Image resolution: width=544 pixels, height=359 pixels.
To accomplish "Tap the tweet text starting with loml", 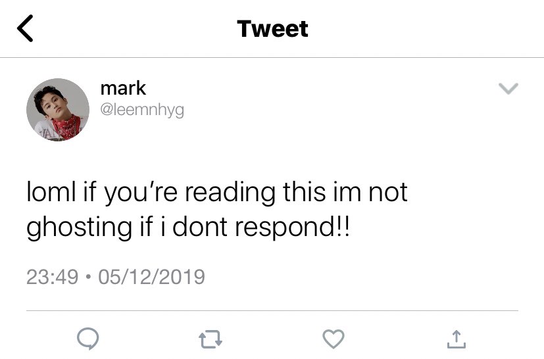I will coord(217,209).
